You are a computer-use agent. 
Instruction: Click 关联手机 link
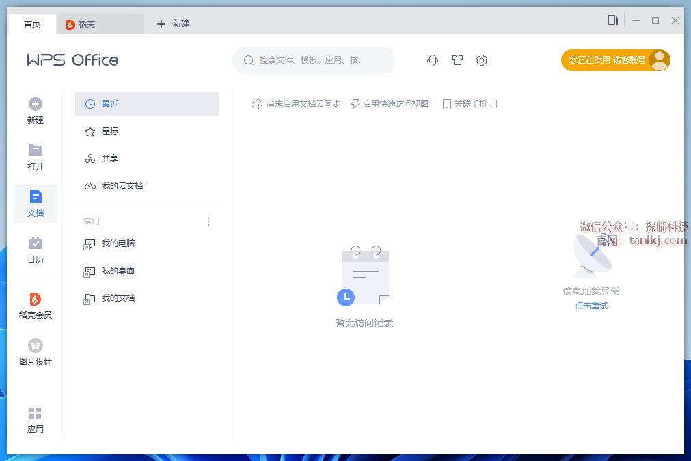pos(472,104)
